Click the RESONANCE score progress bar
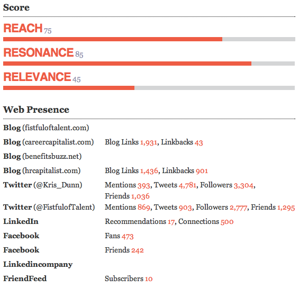The width and height of the screenshot is (299, 288). pyautogui.click(x=149, y=64)
